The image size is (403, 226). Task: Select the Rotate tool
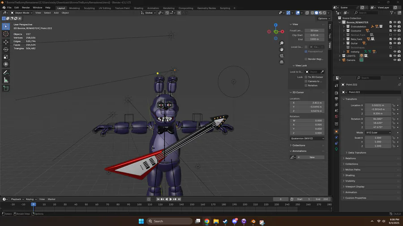click(6, 49)
